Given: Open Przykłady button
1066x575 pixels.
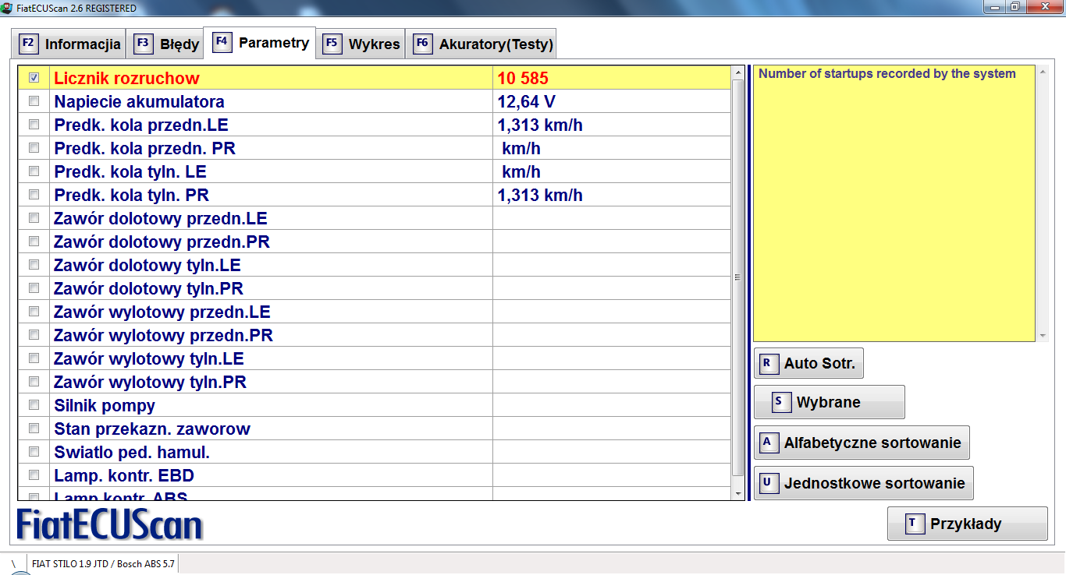Looking at the screenshot, I should point(967,524).
